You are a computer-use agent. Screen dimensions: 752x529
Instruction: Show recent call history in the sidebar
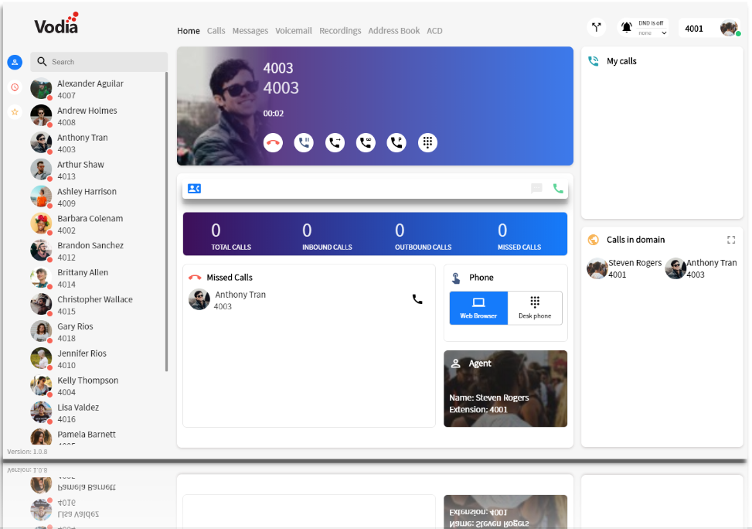click(14, 87)
